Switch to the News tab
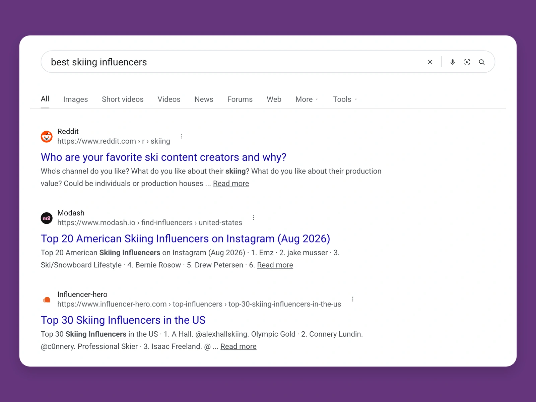536x402 pixels. (204, 99)
